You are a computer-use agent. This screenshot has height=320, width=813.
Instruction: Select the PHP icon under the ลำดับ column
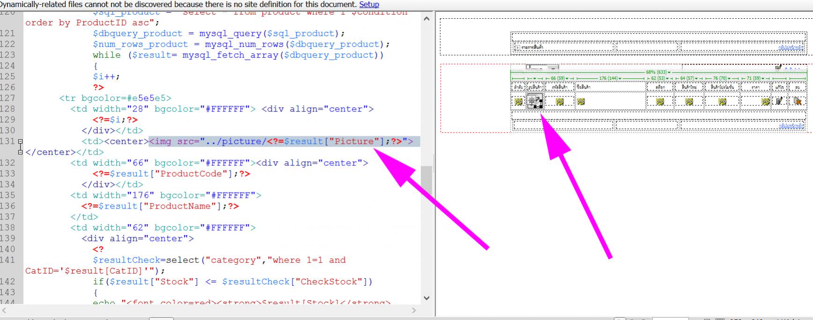pyautogui.click(x=518, y=101)
